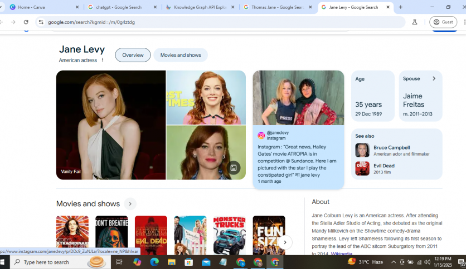Open the Don't Breathe poster
Image resolution: width=466 pixels, height=269 pixels.
pos(111,235)
